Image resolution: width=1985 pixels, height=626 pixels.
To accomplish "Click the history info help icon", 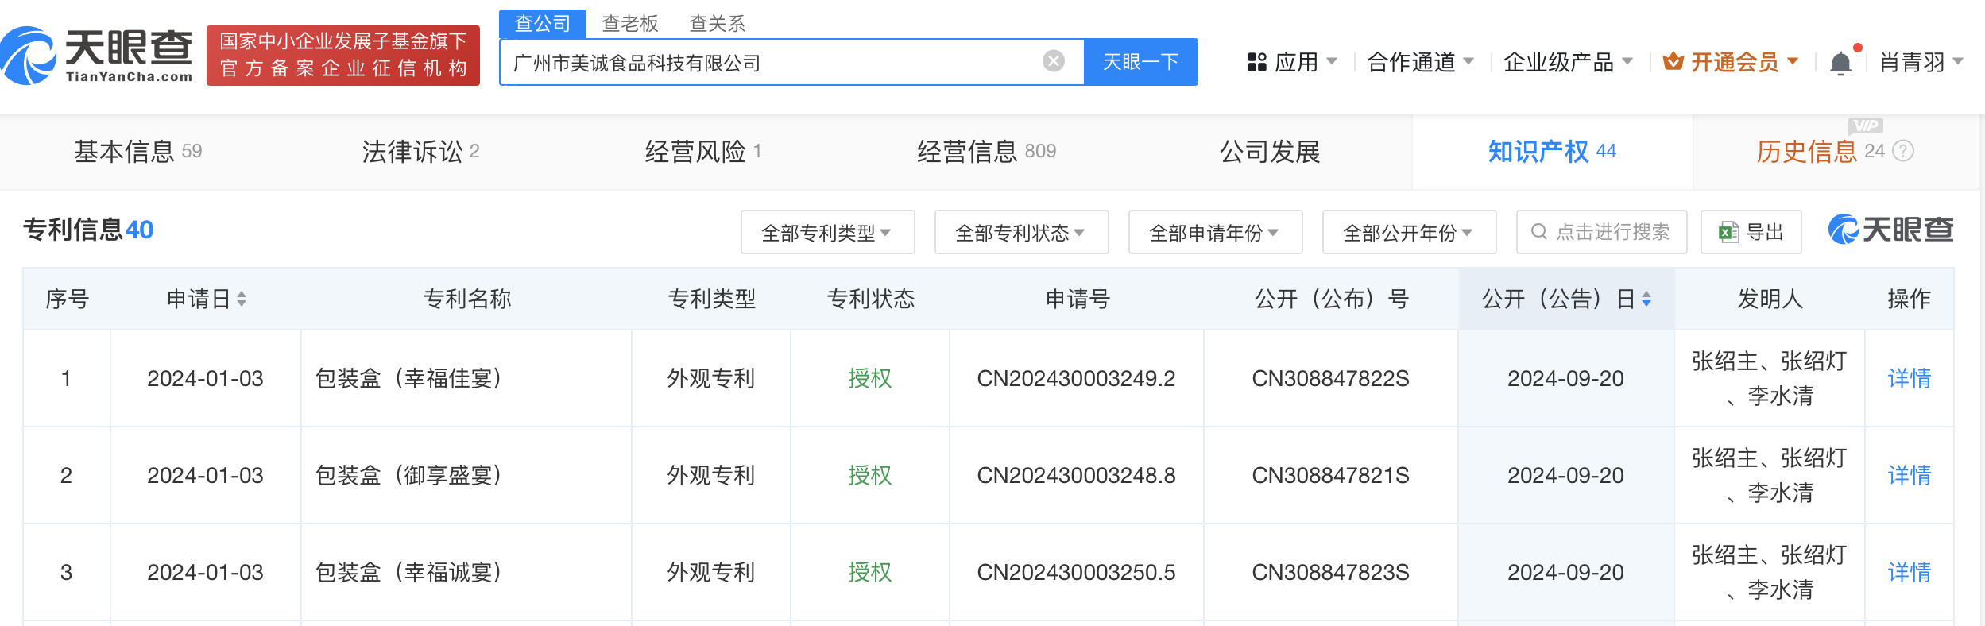I will click(1903, 151).
